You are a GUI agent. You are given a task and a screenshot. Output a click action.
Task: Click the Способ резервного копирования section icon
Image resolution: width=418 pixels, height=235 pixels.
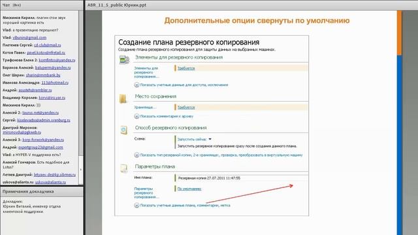[123, 130]
